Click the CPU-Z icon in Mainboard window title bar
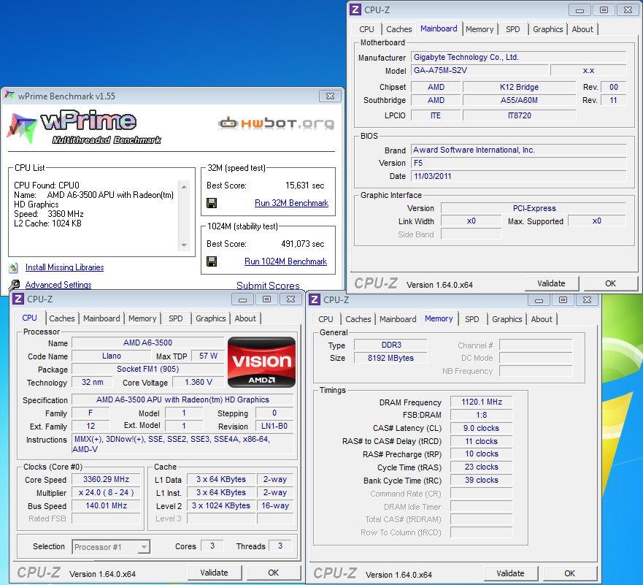This screenshot has width=643, height=585. pyautogui.click(x=355, y=9)
